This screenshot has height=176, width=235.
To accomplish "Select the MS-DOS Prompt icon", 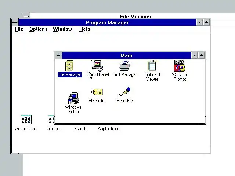I will coord(180,66).
